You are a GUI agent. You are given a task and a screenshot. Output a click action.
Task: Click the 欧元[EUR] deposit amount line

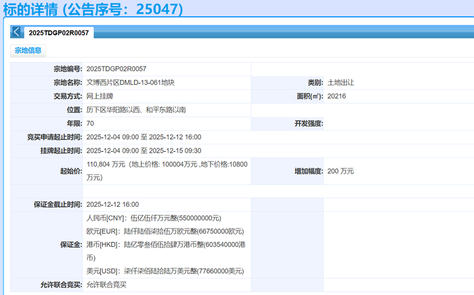[x=165, y=231]
